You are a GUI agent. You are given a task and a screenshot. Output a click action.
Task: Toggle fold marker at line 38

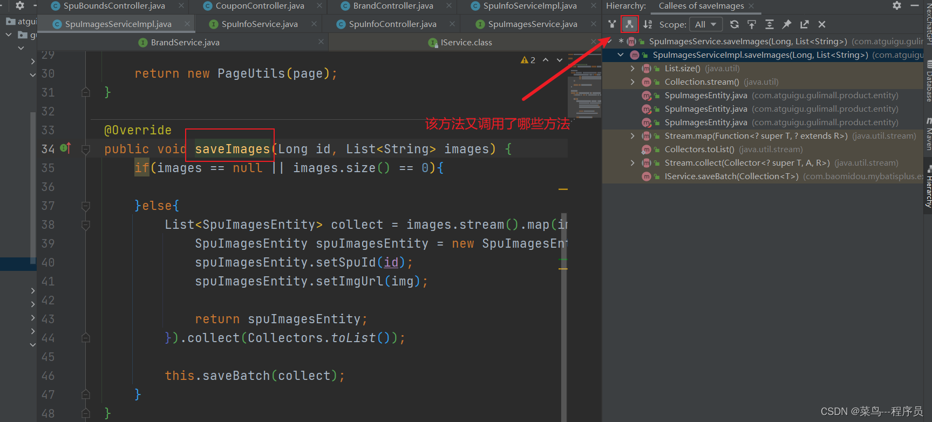click(85, 224)
